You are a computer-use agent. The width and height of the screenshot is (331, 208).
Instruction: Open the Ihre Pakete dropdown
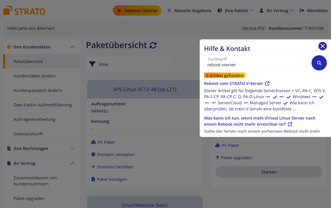pos(235,11)
